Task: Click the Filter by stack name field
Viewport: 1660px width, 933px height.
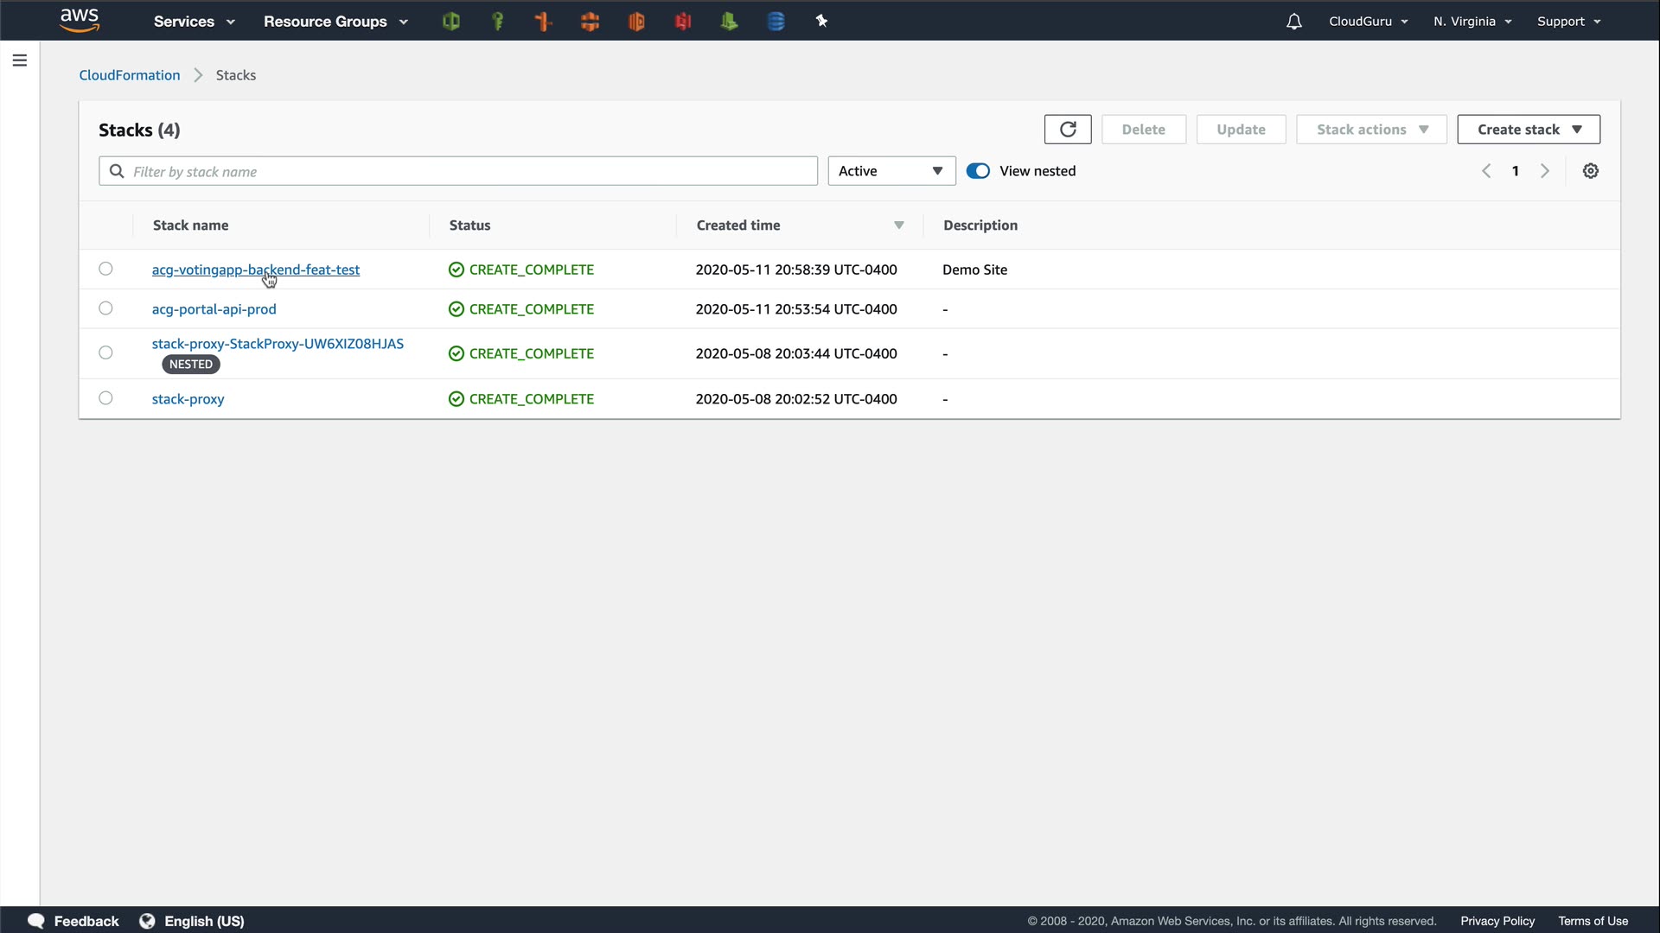Action: (x=467, y=171)
